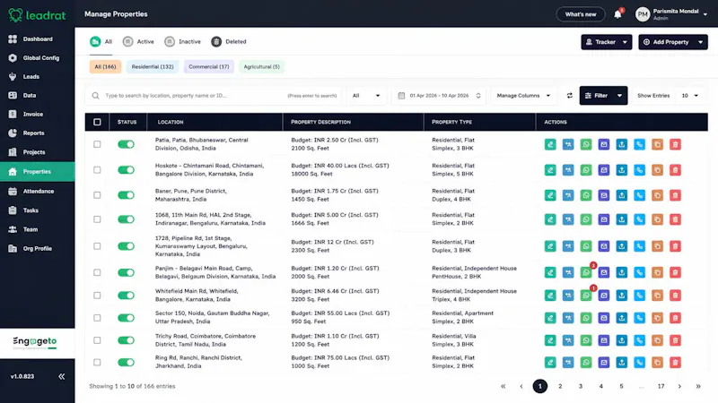Edit the Patia Bhubaneswar property
The height and width of the screenshot is (403, 718).
[550, 144]
